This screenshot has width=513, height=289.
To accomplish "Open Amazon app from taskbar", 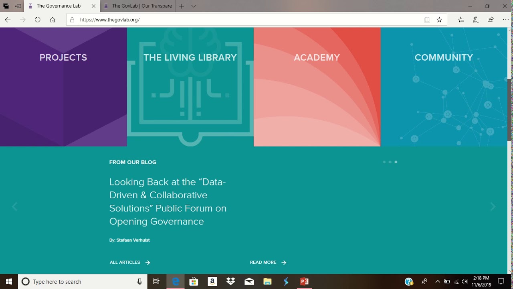I will [212, 281].
